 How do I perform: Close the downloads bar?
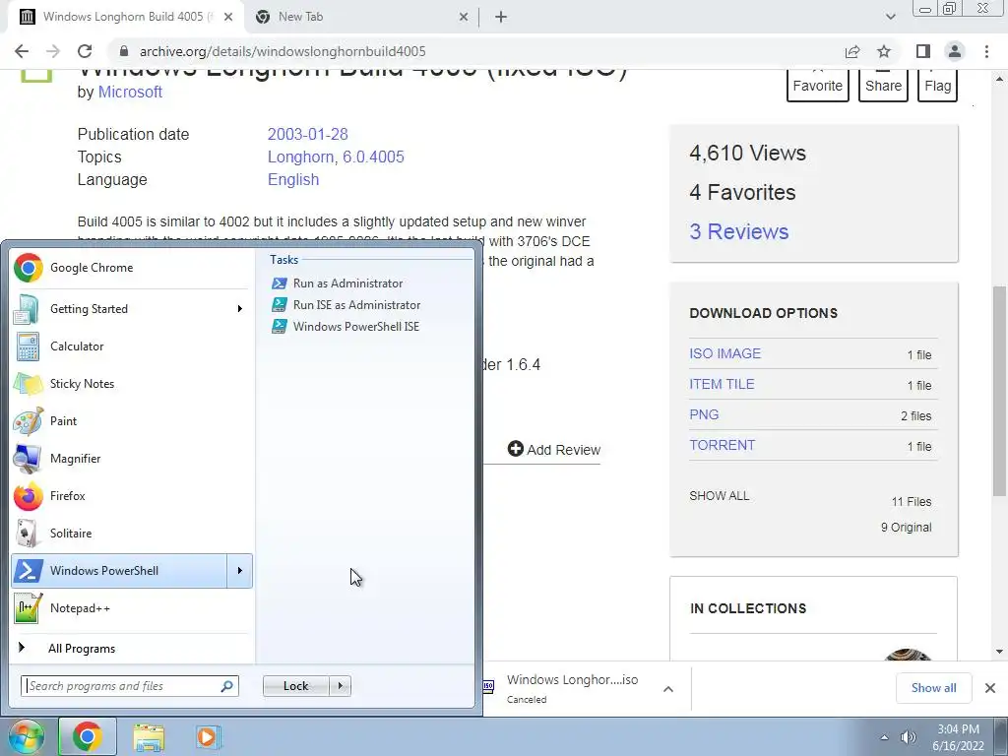(990, 688)
